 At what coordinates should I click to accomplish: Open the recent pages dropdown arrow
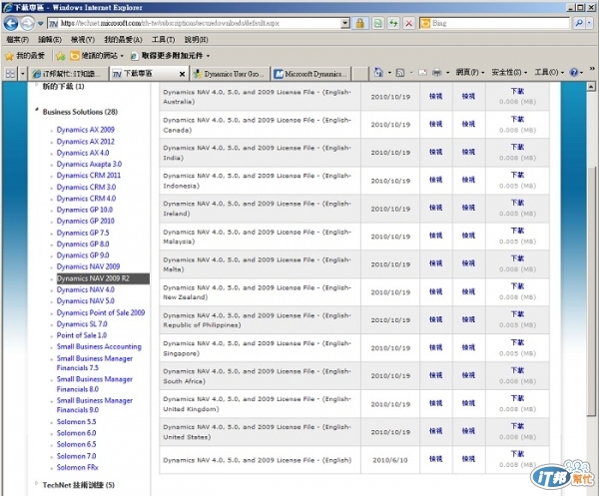click(41, 24)
